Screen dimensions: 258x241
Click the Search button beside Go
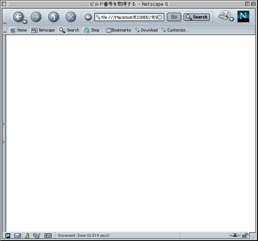point(197,17)
